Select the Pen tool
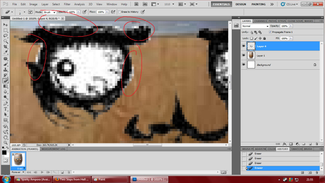The image size is (325, 183). pos(5,104)
